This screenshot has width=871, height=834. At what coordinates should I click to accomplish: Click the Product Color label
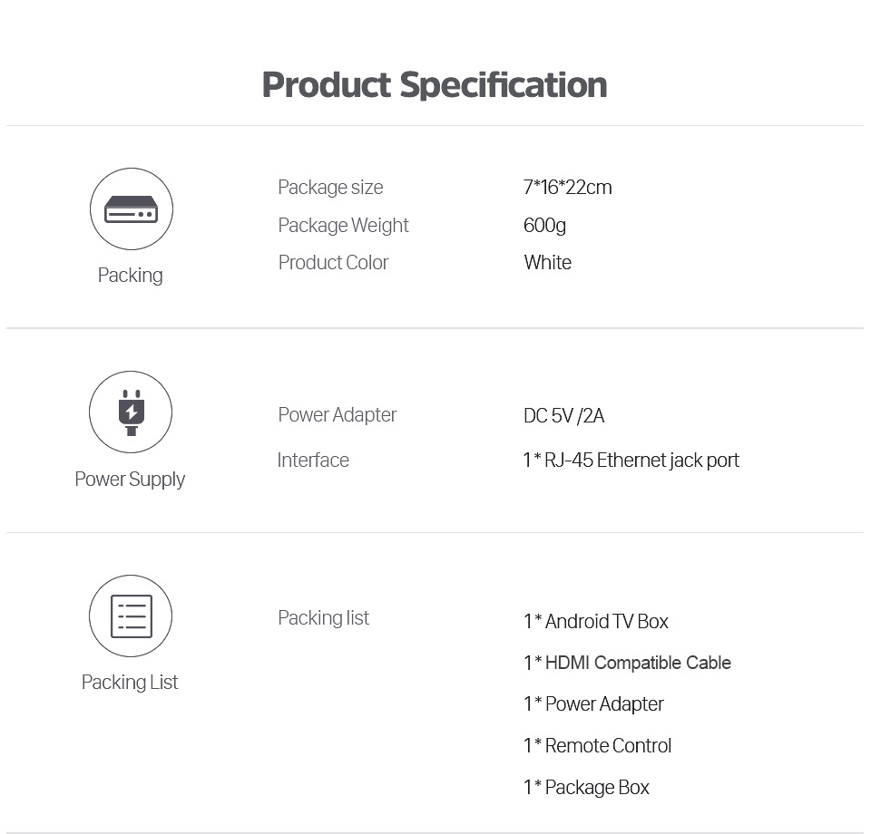point(333,263)
